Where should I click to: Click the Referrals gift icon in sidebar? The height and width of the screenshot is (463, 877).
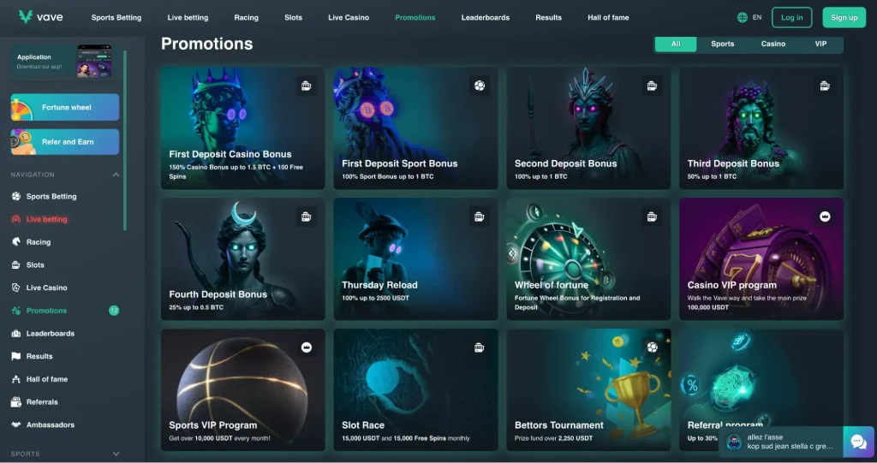[16, 401]
